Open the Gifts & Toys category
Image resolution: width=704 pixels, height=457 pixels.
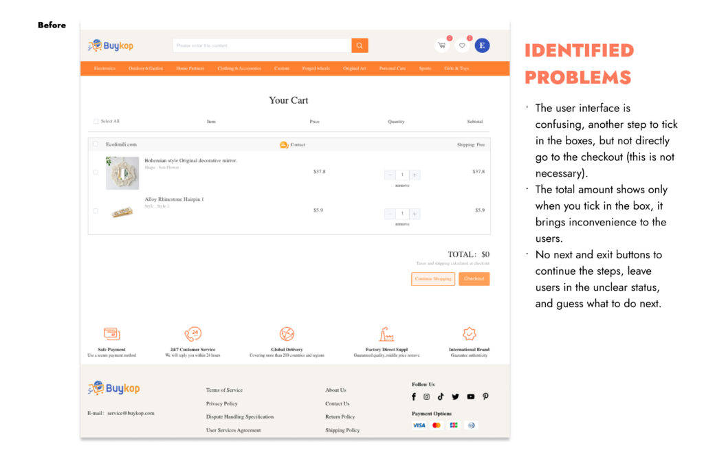point(456,68)
